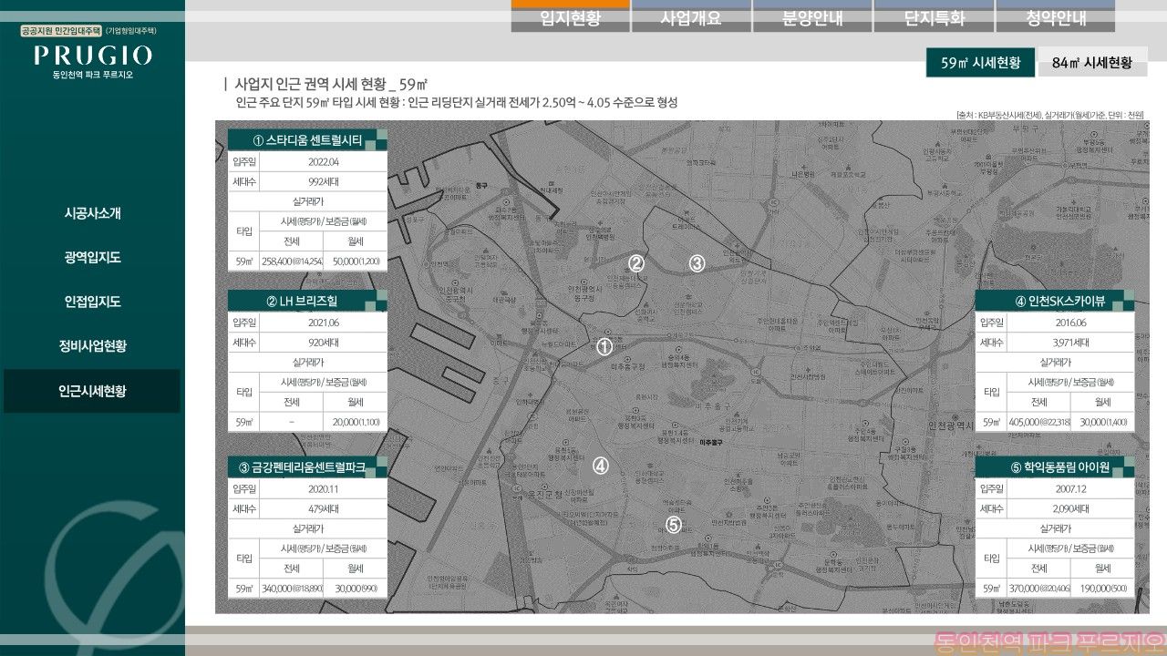The height and width of the screenshot is (656, 1167).
Task: Click the PRUGIO logo
Action: click(x=93, y=56)
